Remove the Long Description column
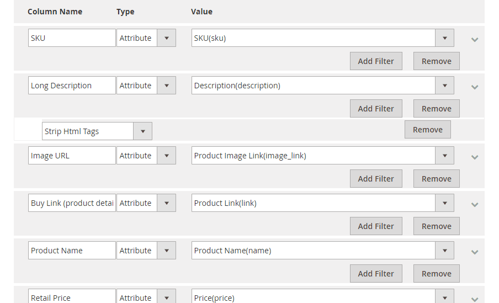 [436, 109]
